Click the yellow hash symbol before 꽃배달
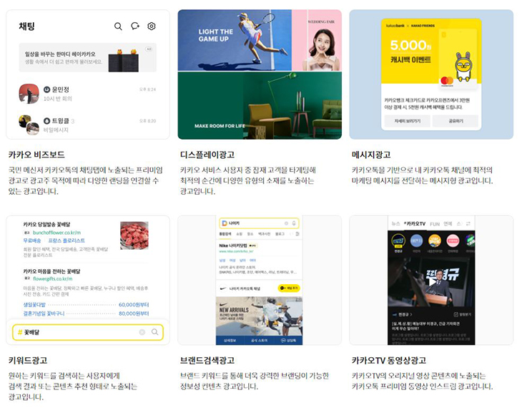This screenshot has height=413, width=522. coord(20,332)
